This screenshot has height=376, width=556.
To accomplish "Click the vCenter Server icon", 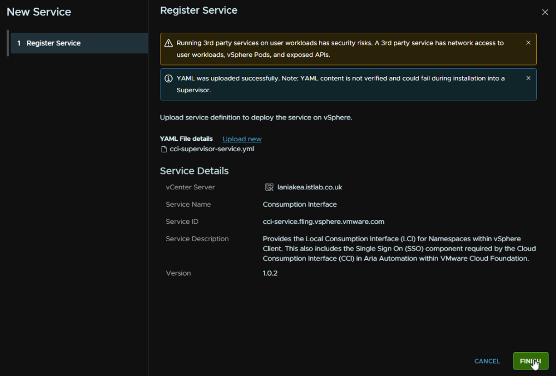I will [x=269, y=187].
